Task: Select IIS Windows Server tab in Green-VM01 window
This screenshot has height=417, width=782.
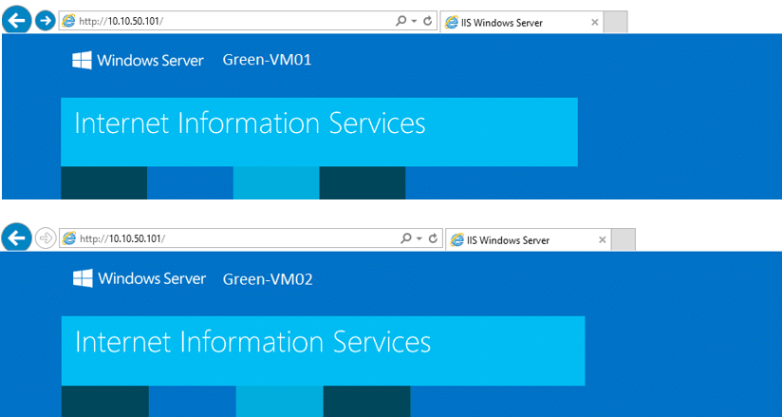Action: pos(522,23)
